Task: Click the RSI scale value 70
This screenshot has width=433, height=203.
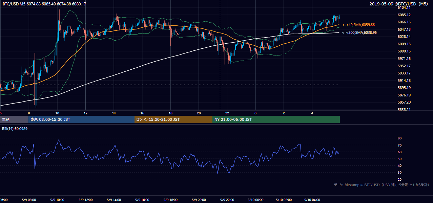Action: 399,145
